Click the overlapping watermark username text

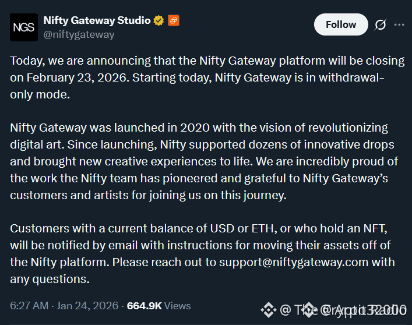coord(344,309)
